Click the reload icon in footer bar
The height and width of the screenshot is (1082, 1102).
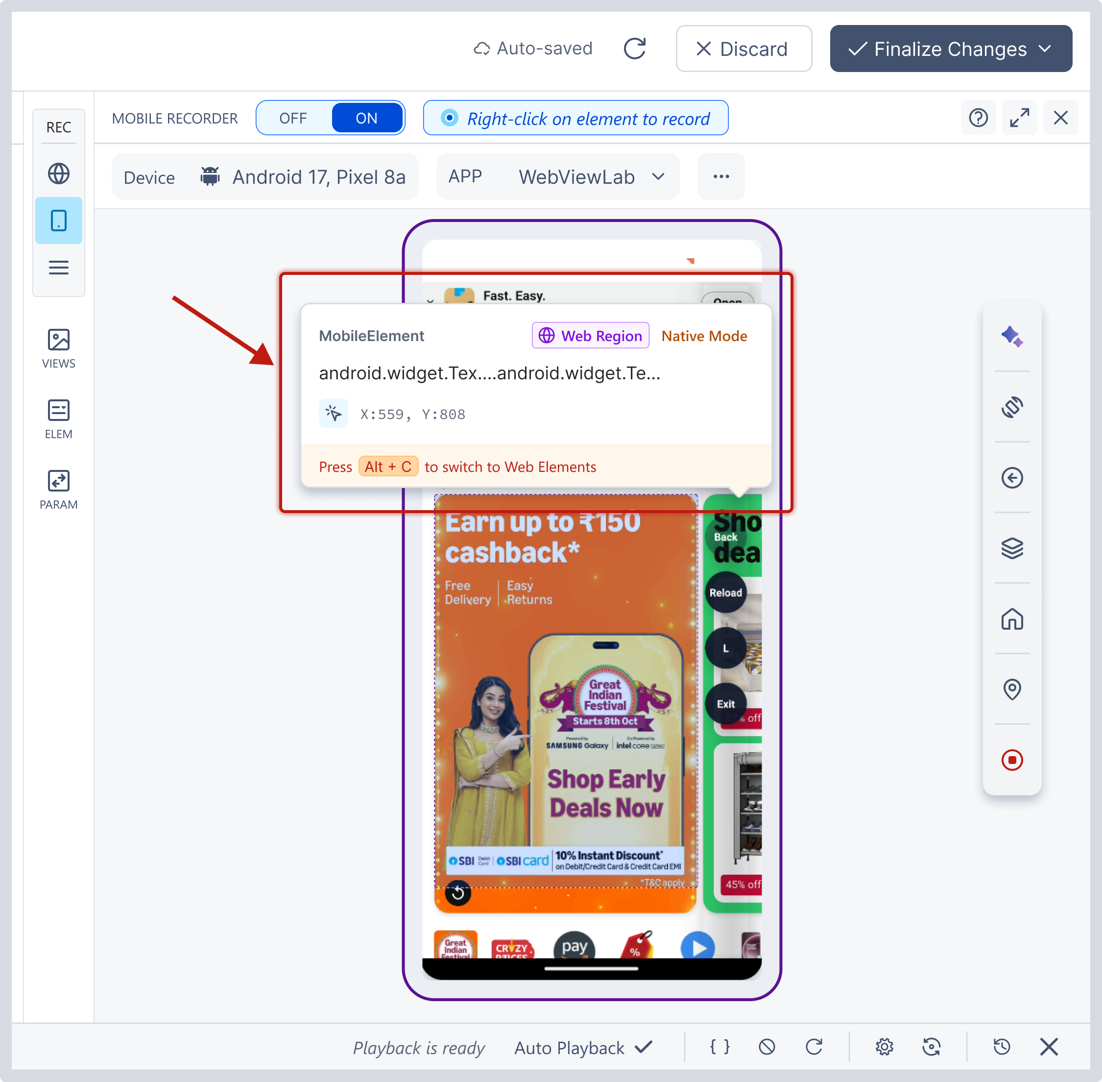tap(814, 1047)
